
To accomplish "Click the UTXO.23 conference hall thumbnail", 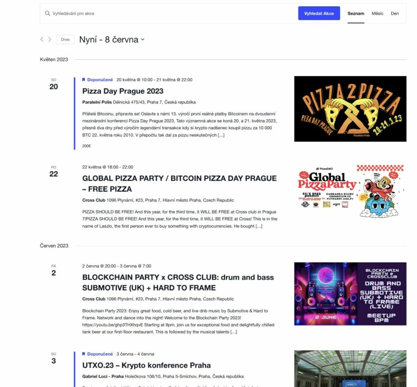I will [x=350, y=369].
